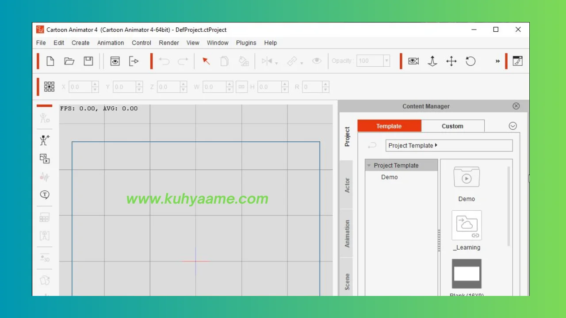This screenshot has height=318, width=566.
Task: Expand Content Manager options circle chevron
Action: [512, 126]
